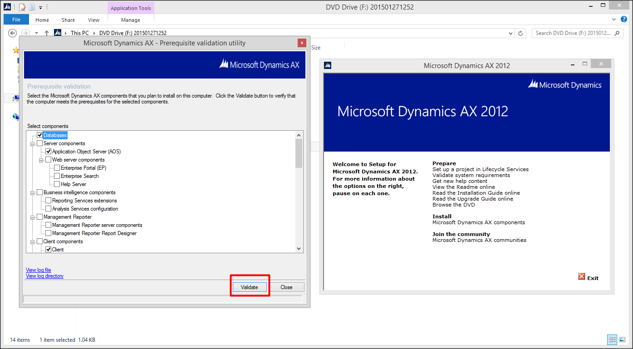The width and height of the screenshot is (633, 349).
Task: Check the Enterprise Search checkbox
Action: [x=57, y=176]
